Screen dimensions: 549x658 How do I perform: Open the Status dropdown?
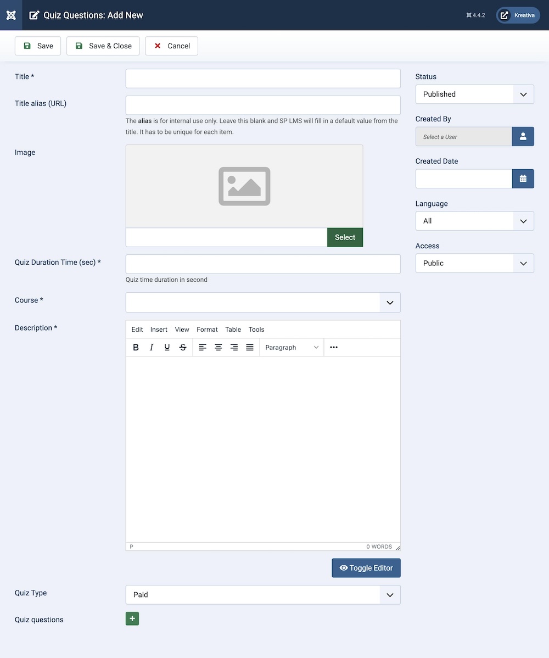pyautogui.click(x=474, y=94)
